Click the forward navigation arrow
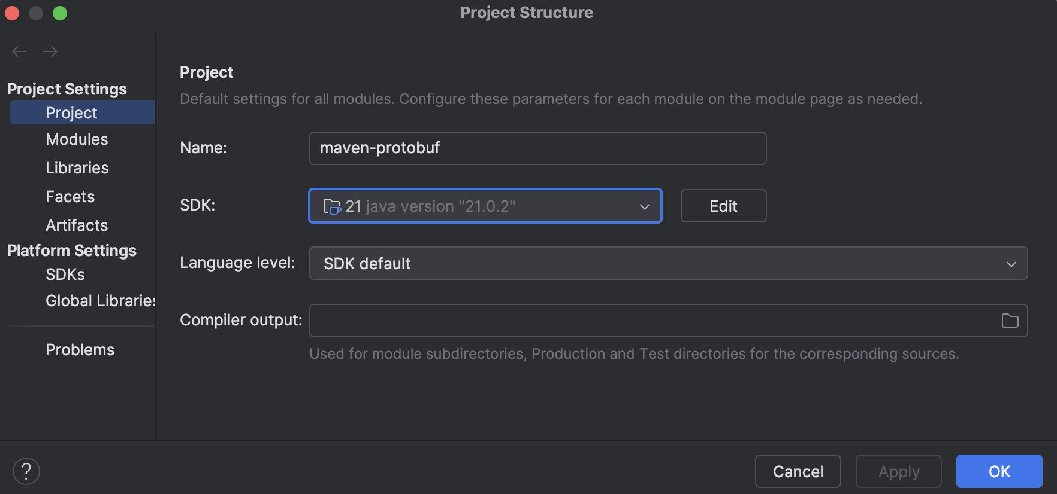Viewport: 1057px width, 494px height. pos(50,51)
